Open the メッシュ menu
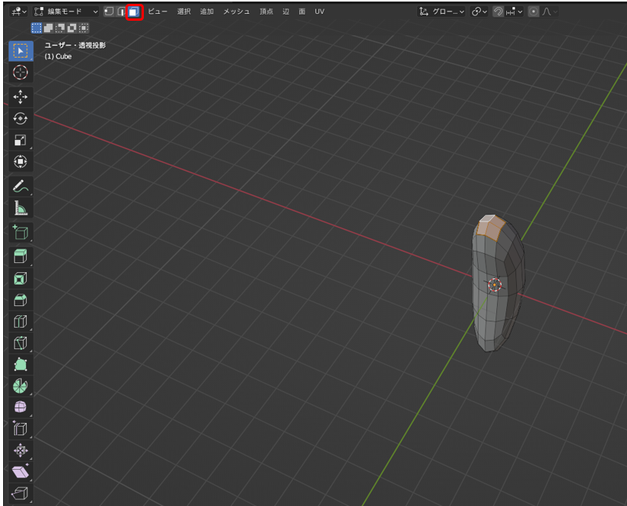The width and height of the screenshot is (627, 506). [x=236, y=12]
